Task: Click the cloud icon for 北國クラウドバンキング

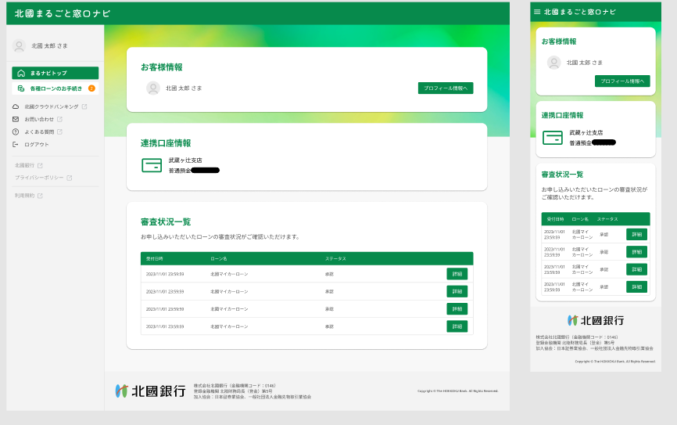Action: point(16,106)
